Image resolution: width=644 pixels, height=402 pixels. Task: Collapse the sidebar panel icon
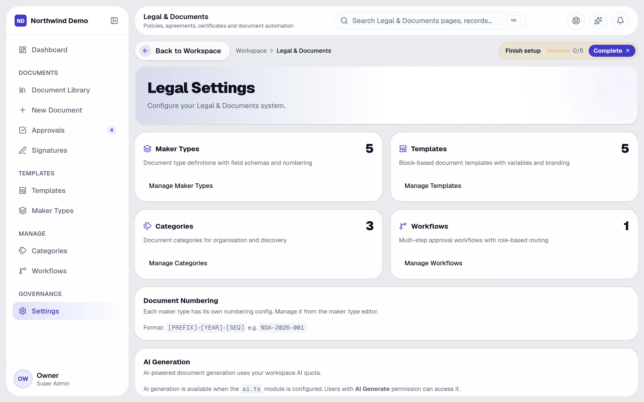[x=114, y=20]
